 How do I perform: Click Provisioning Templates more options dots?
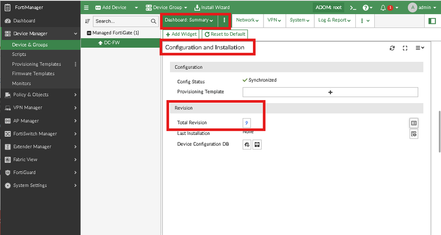75,64
